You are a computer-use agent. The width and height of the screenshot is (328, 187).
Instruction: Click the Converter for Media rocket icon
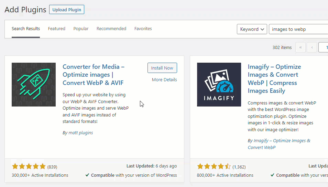coord(33,85)
